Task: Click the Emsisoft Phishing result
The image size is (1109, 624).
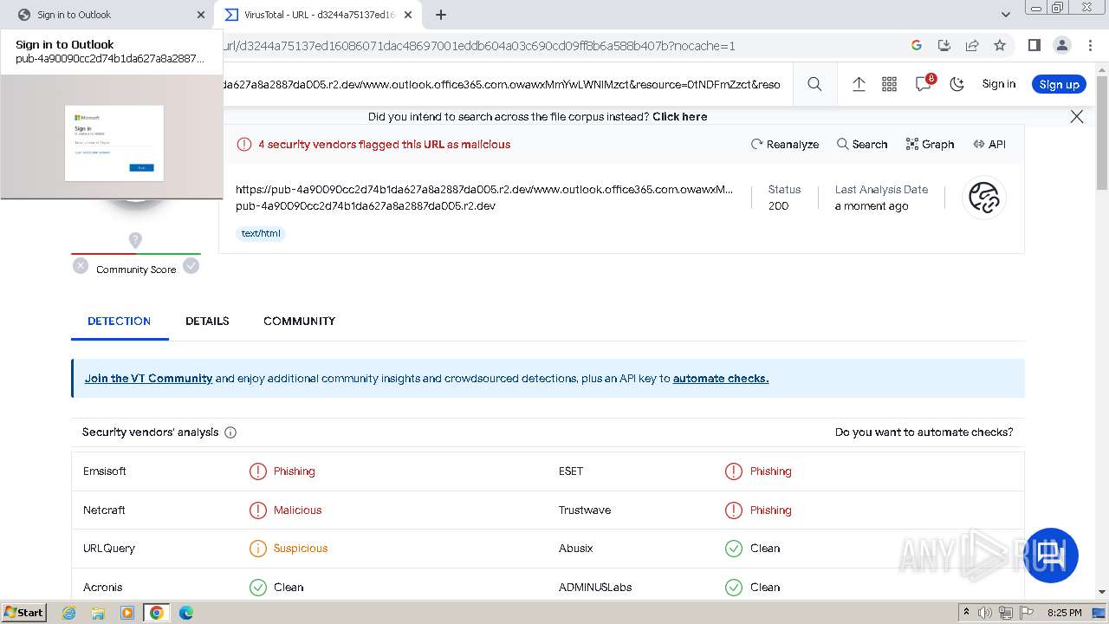Action: 282,471
